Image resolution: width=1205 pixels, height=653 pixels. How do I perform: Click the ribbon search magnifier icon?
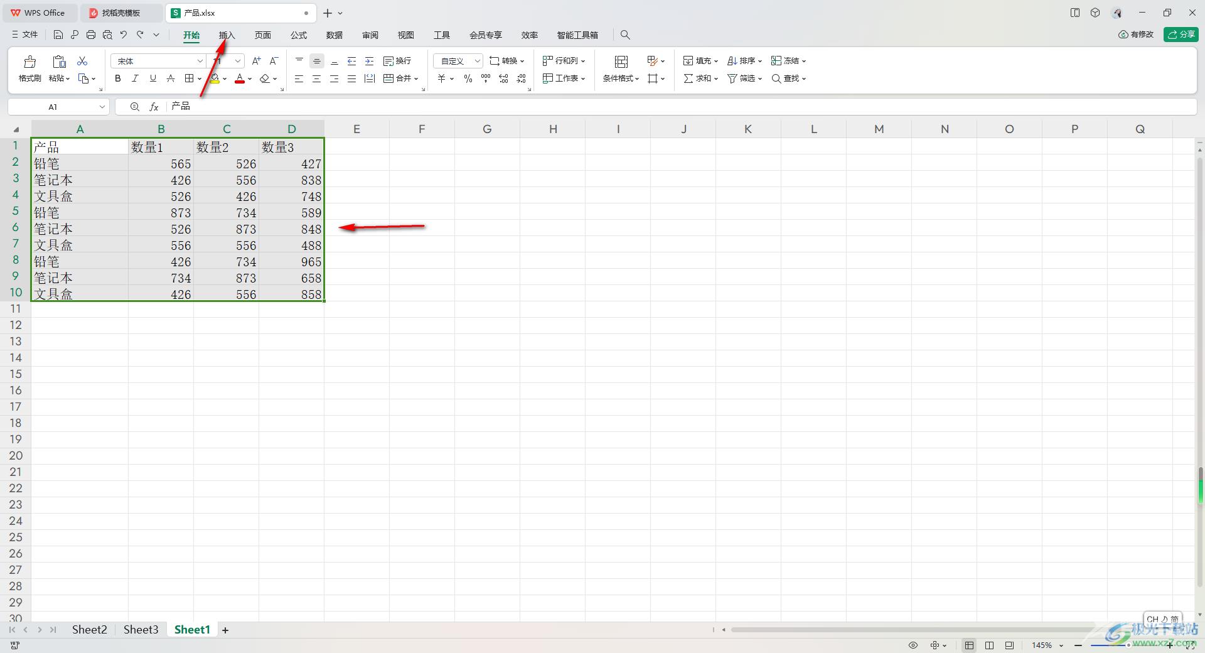(x=625, y=35)
